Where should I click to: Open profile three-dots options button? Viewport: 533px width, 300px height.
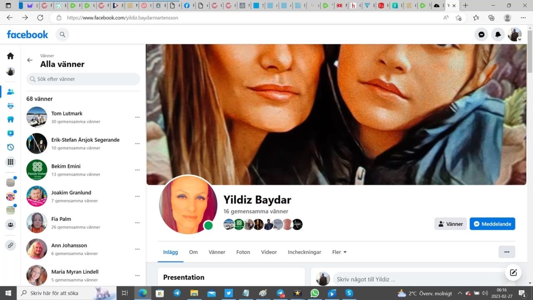[506, 252]
